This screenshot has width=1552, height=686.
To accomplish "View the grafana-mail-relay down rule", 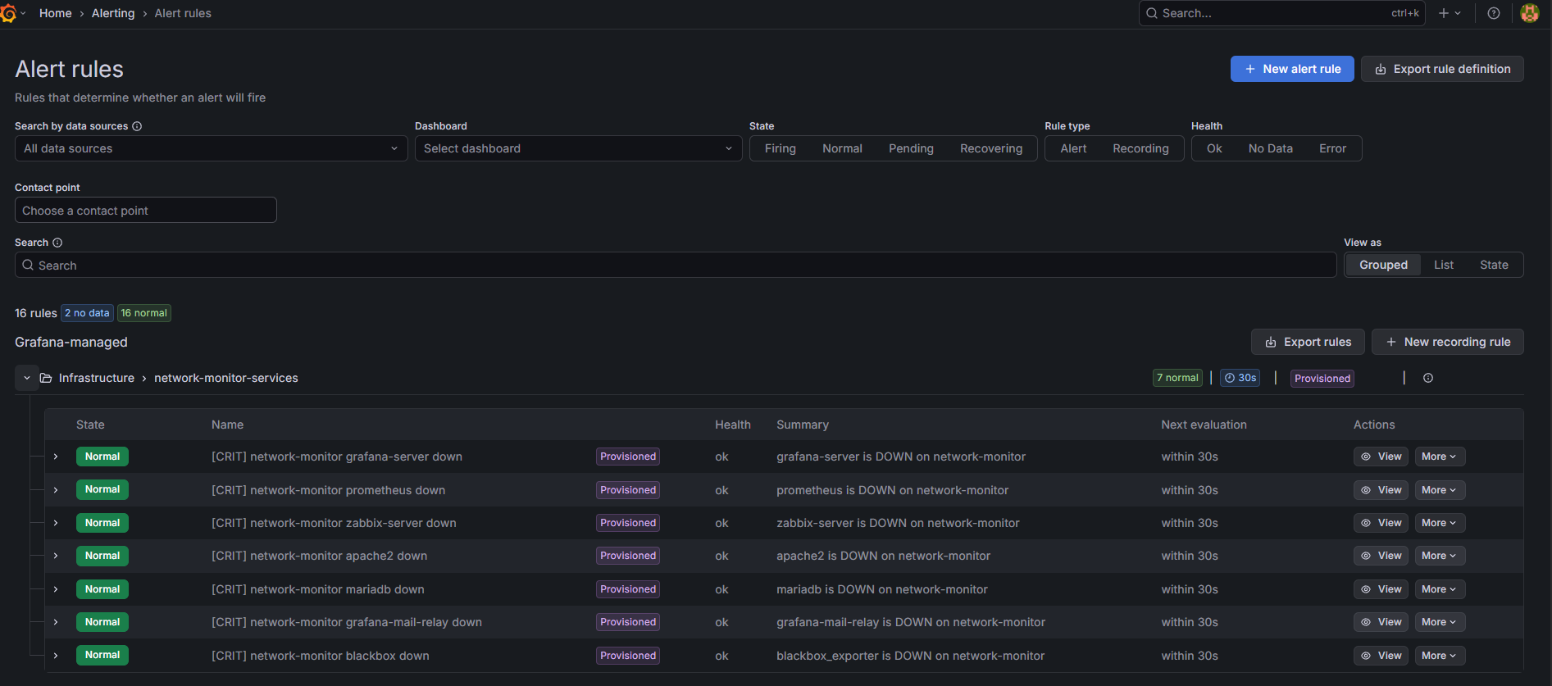I will [1381, 622].
